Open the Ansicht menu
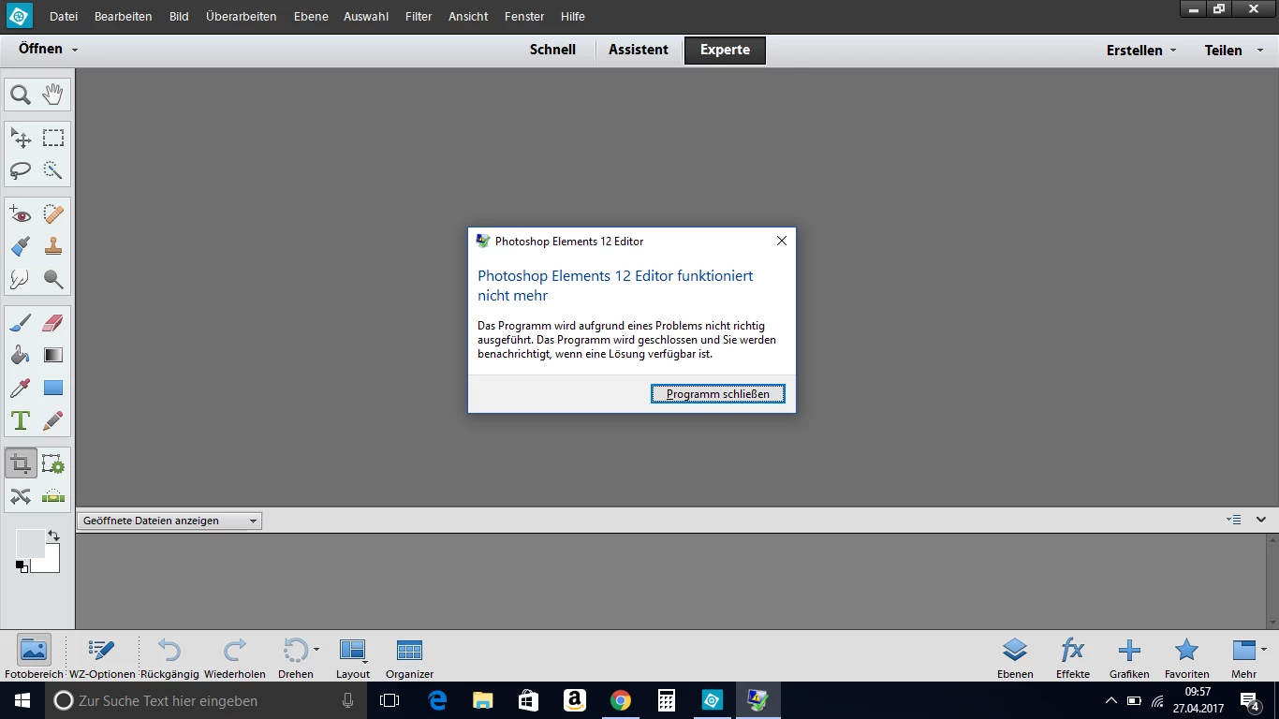This screenshot has height=719, width=1279. [468, 16]
